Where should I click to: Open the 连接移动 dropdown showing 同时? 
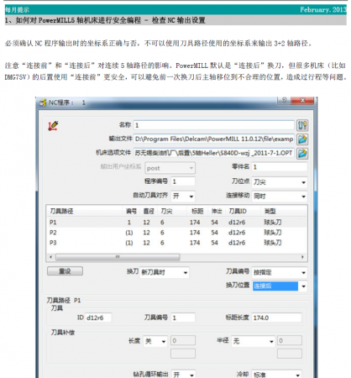point(280,196)
